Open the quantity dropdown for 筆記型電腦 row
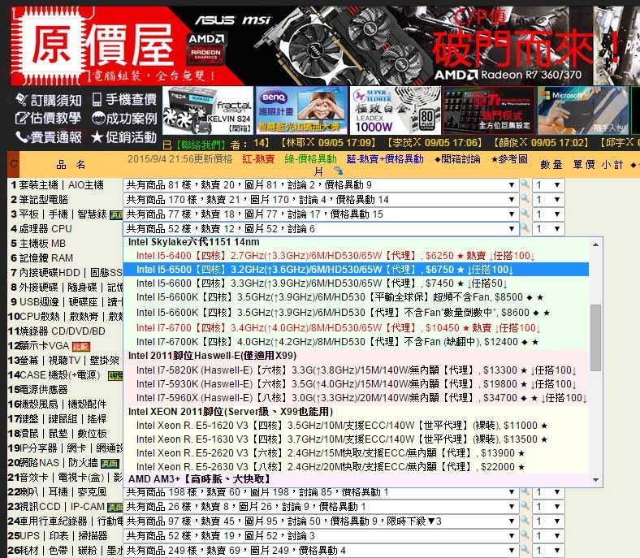 pyautogui.click(x=548, y=200)
